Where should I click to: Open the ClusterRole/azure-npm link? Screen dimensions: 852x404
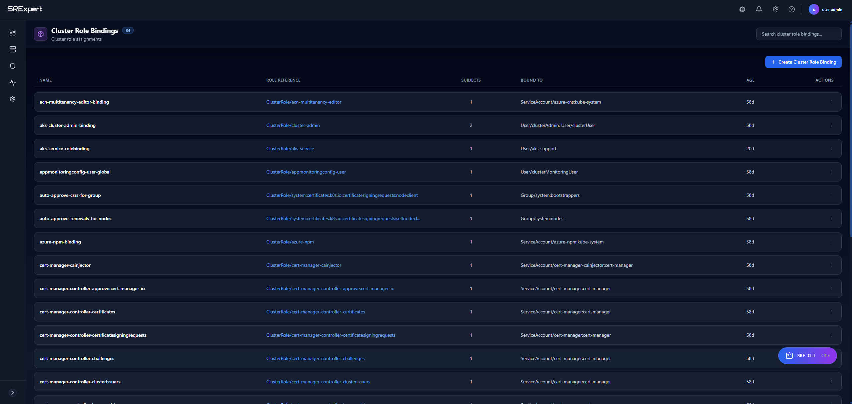(290, 242)
